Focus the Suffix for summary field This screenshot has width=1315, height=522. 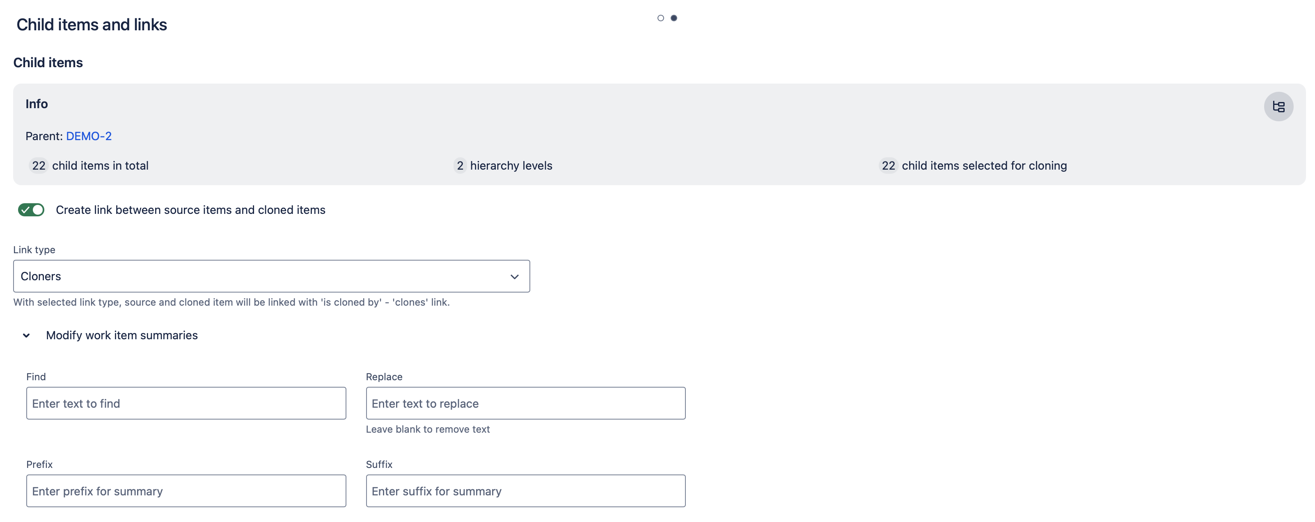click(525, 491)
